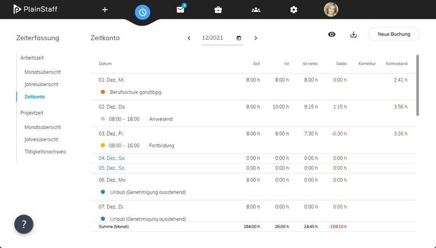Go to next month arrow
This screenshot has width=436, height=248.
point(255,38)
